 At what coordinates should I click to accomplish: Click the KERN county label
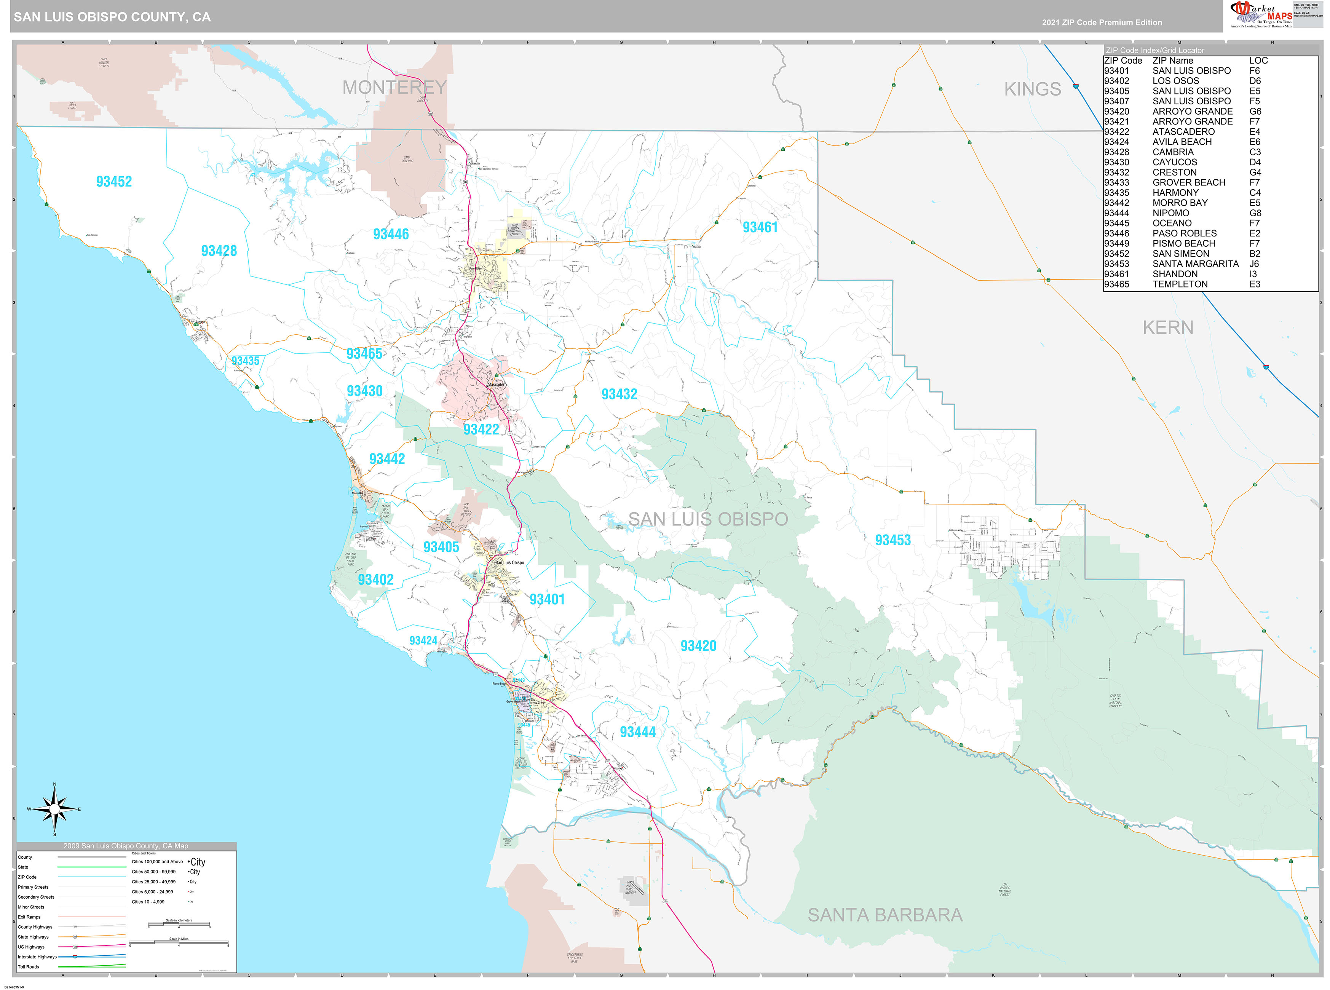click(1168, 328)
